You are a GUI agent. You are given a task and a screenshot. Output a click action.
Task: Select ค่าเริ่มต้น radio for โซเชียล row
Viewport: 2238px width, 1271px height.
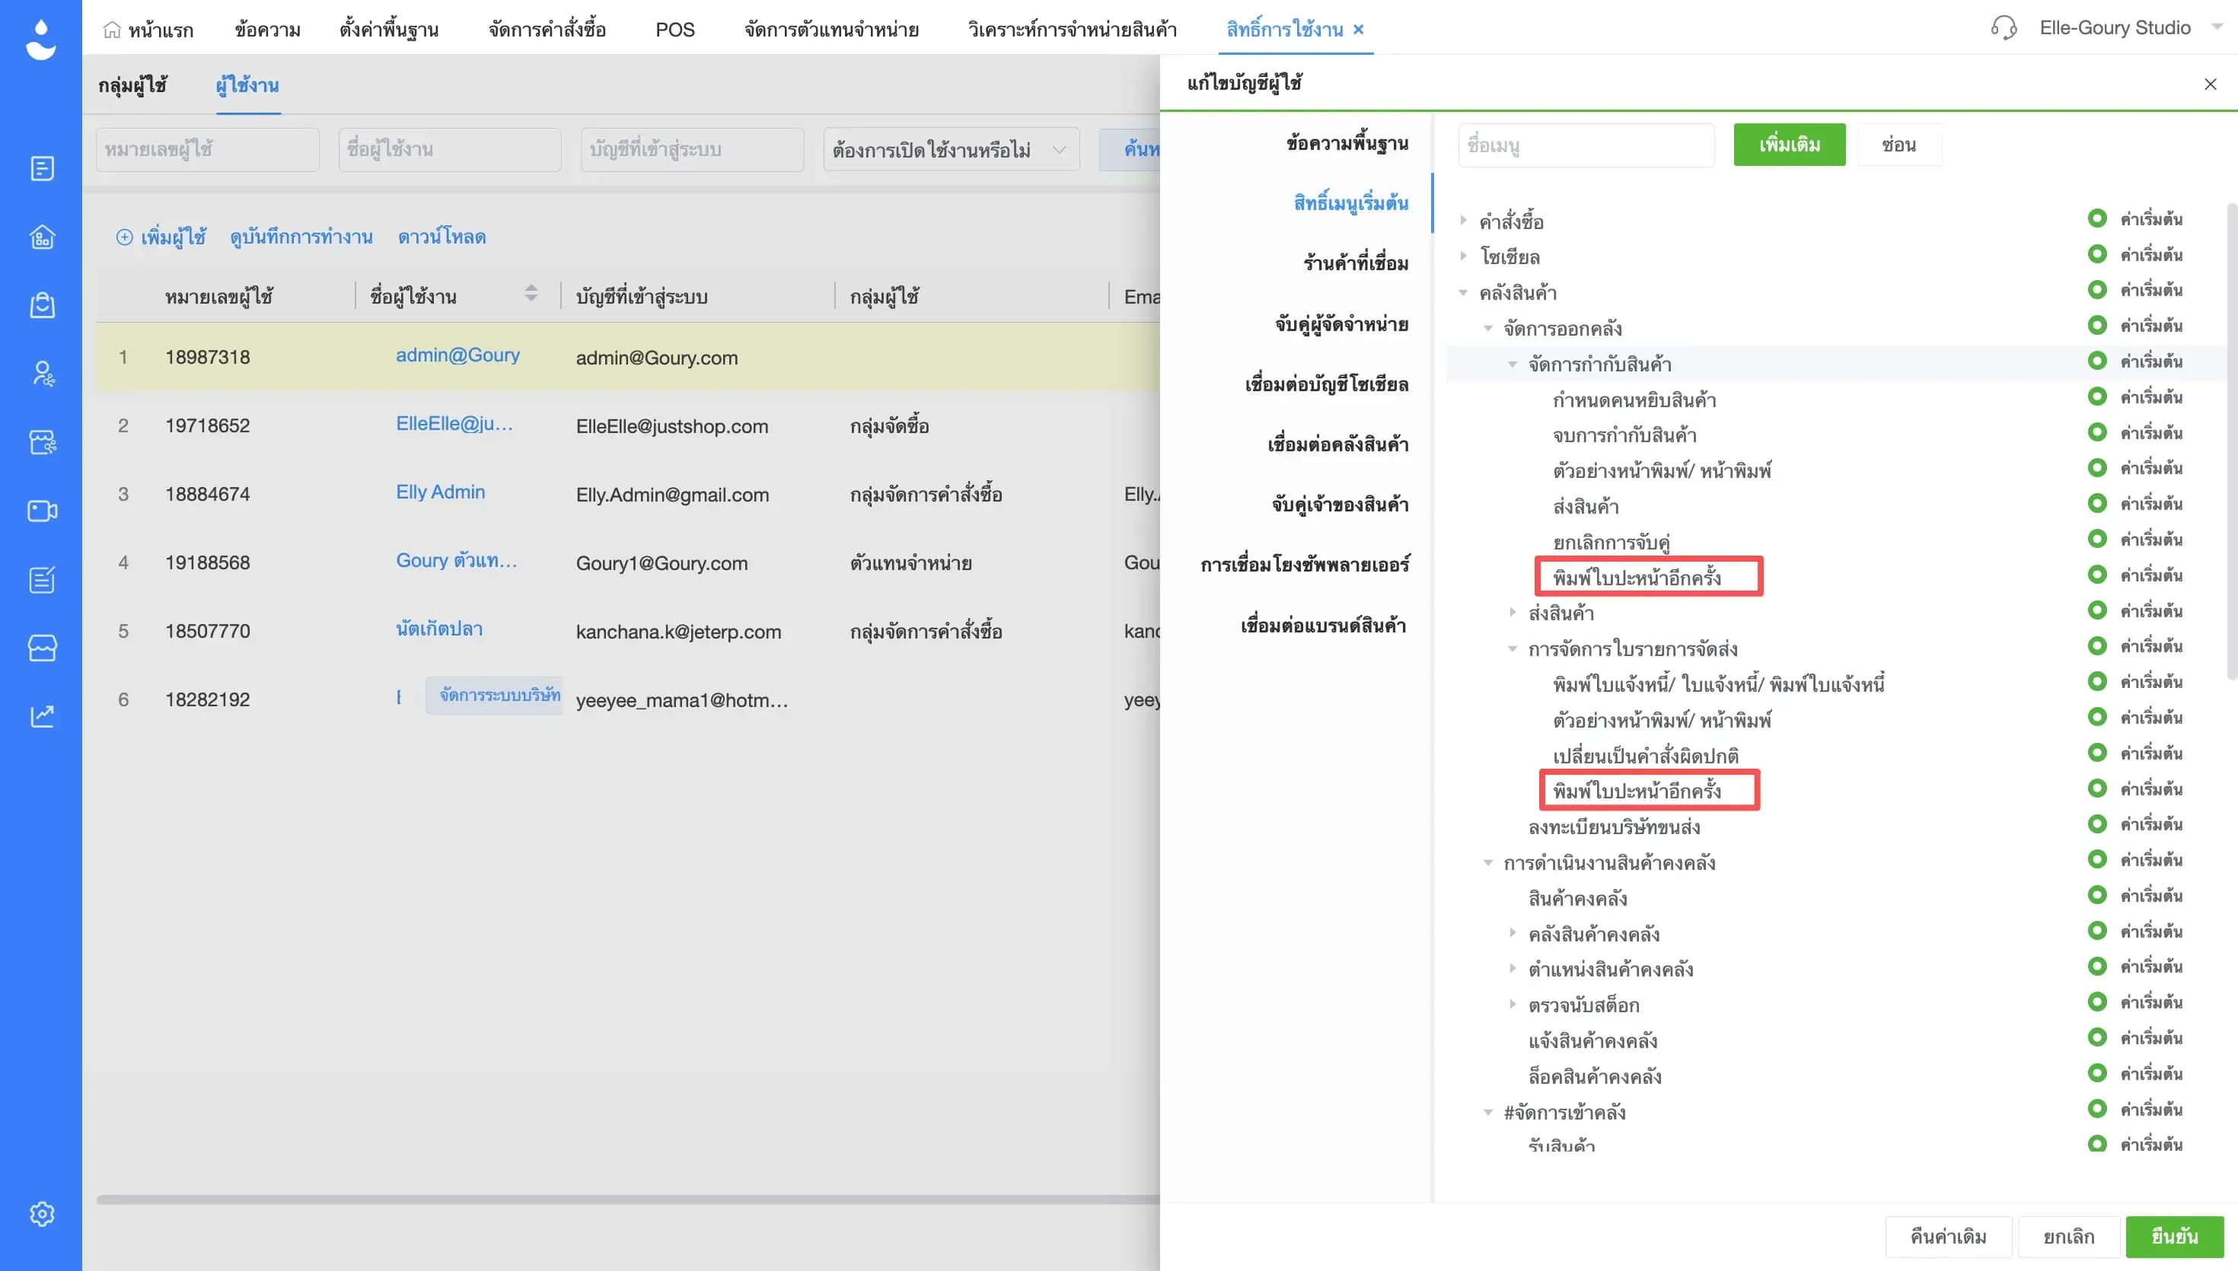pyautogui.click(x=2096, y=254)
